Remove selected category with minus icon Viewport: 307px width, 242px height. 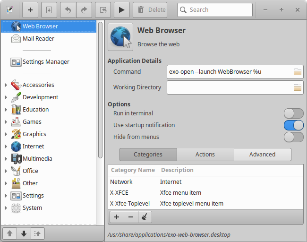click(x=131, y=217)
